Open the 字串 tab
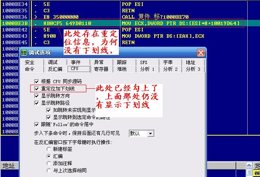This screenshot has height=177, width=260. 170,62
